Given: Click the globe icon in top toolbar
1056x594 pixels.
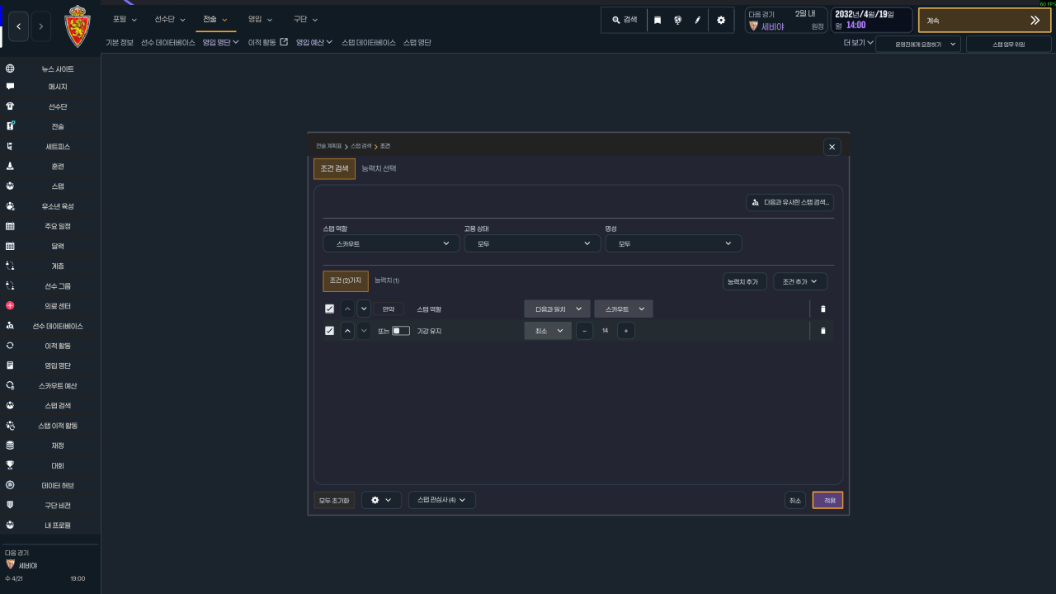Looking at the screenshot, I should (677, 20).
